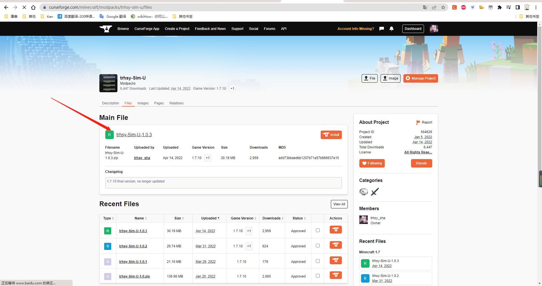
Task: Sort the table by Uploaded column
Action: [x=210, y=218]
